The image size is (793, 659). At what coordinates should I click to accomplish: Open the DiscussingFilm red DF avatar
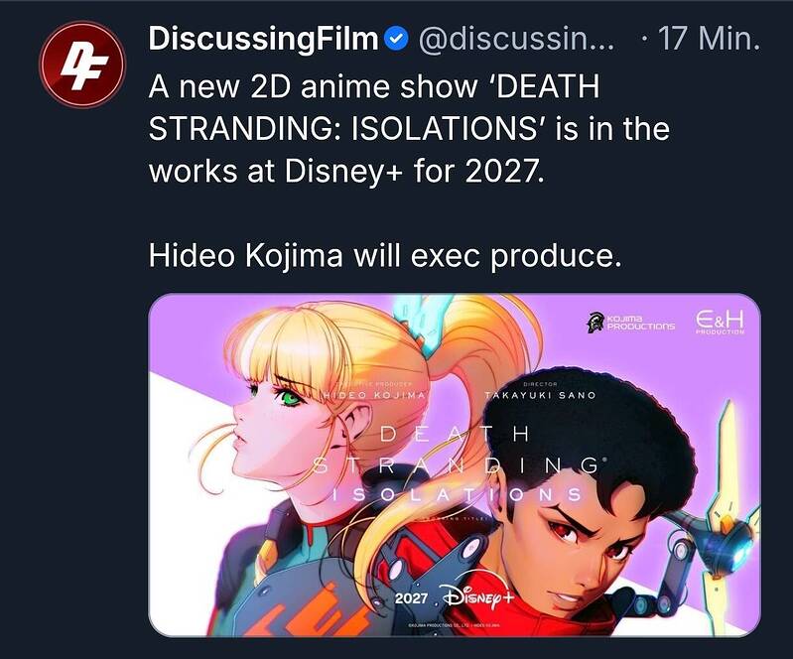coord(82,65)
